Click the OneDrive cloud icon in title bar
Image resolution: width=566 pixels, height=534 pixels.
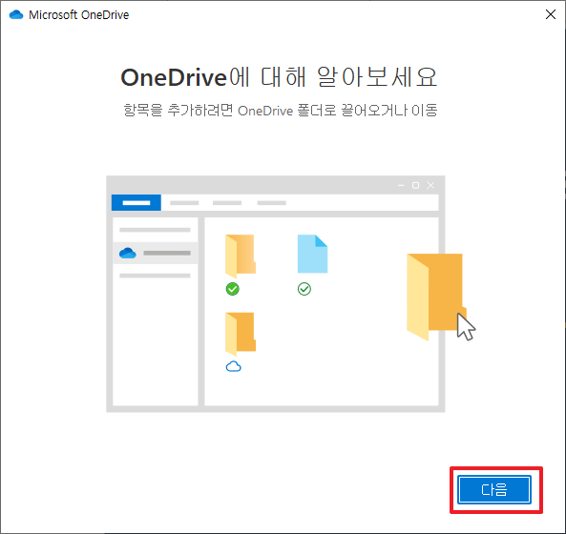tap(16, 15)
